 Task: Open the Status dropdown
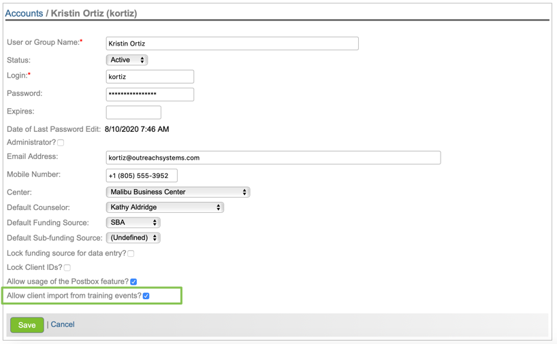(x=127, y=61)
